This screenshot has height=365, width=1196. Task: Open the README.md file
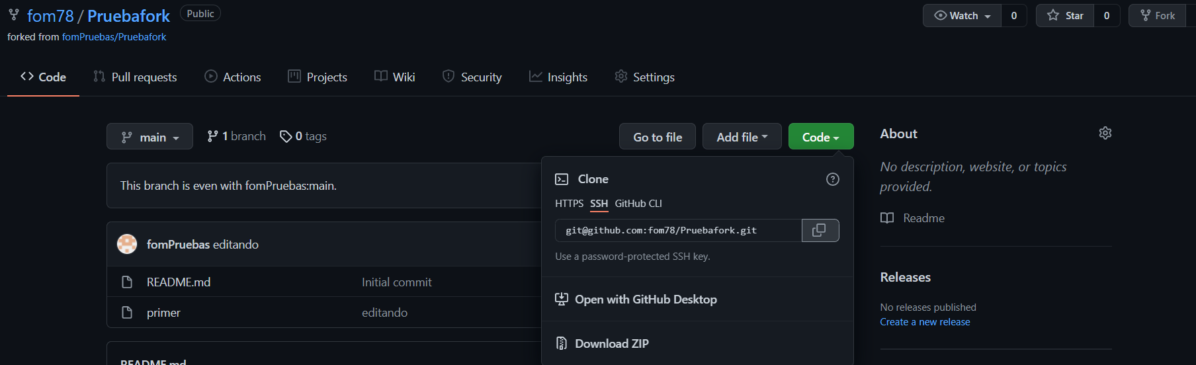pos(179,282)
